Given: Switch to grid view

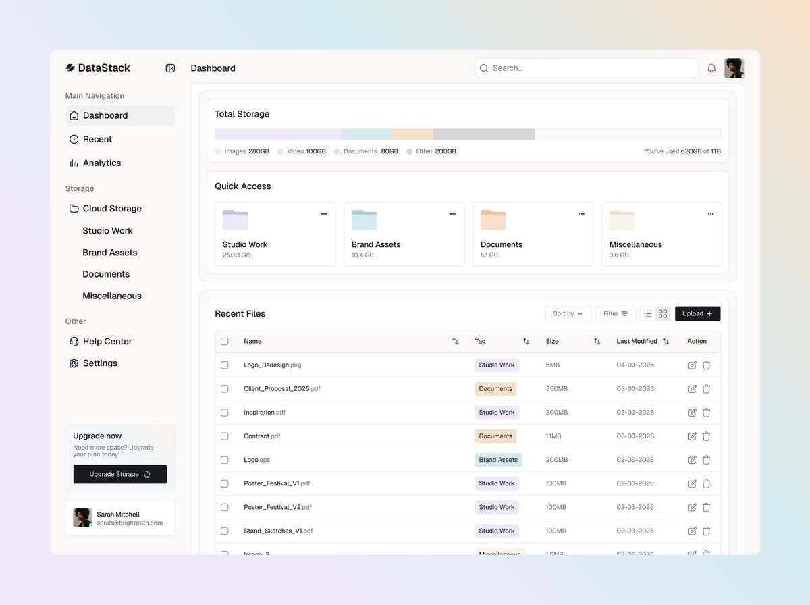Looking at the screenshot, I should pyautogui.click(x=663, y=314).
